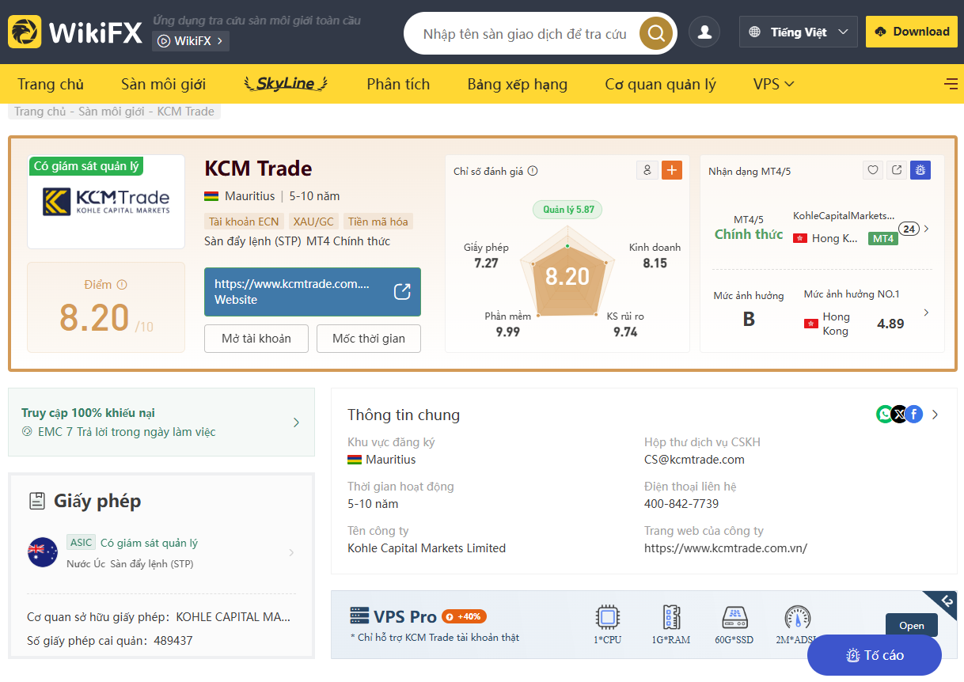The height and width of the screenshot is (682, 964).
Task: Visit the kcmtrade.com Website link button
Action: click(312, 292)
